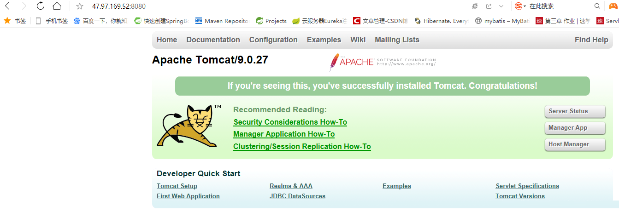Click the share icon in the address bar

click(489, 6)
